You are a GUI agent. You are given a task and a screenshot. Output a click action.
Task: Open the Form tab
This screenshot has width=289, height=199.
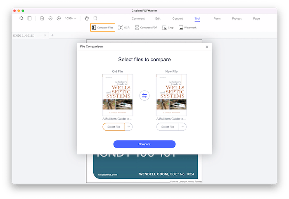pos(217,19)
